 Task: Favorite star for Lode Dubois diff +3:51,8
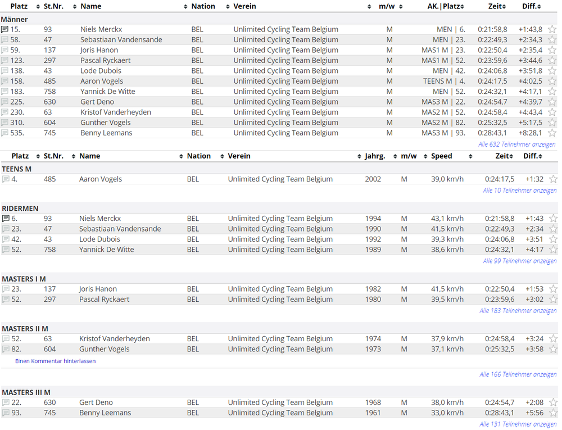coord(552,71)
